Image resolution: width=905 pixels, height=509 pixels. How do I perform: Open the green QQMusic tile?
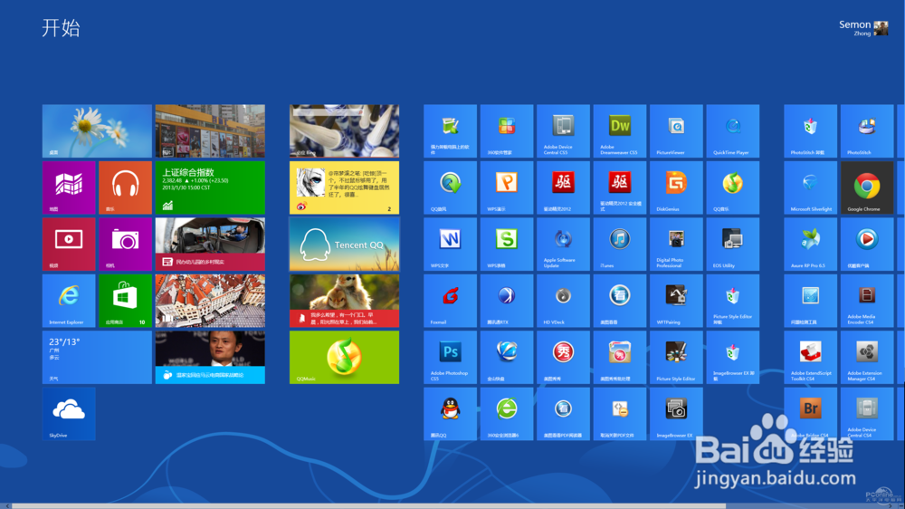click(344, 358)
